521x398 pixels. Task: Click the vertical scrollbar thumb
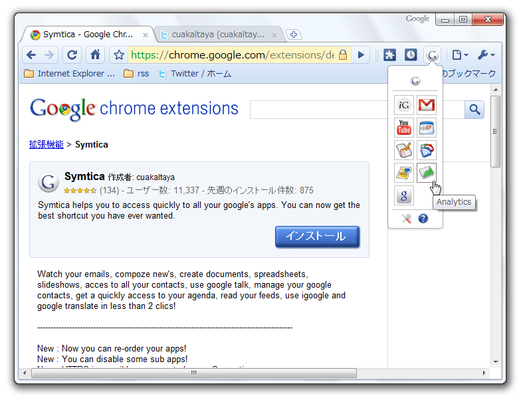[496, 132]
